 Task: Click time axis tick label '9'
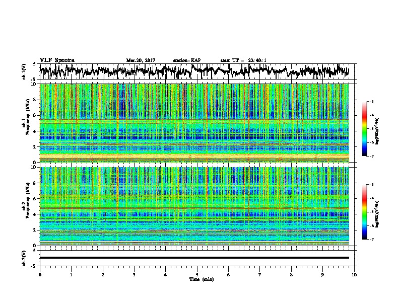[x=322, y=275]
